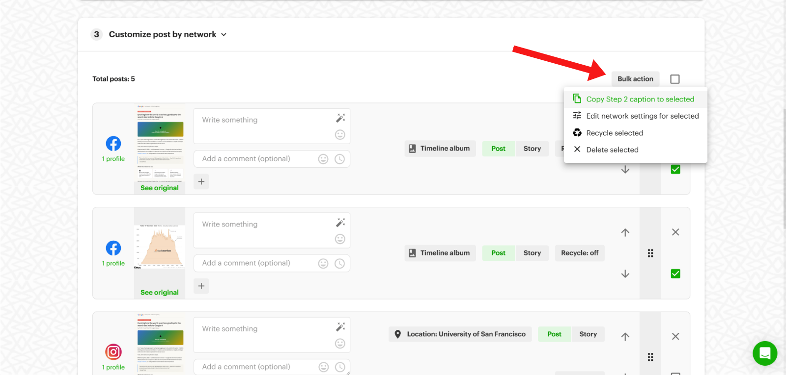Uncheck the first Facebook post's checkbox
Screen dimensions: 786x375
(x=675, y=169)
